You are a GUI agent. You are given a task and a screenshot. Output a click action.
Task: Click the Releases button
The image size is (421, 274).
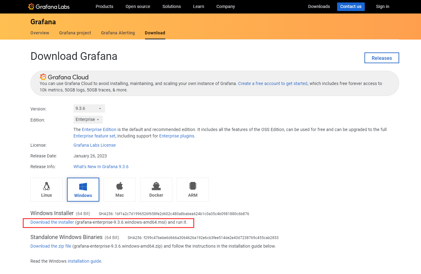point(382,58)
